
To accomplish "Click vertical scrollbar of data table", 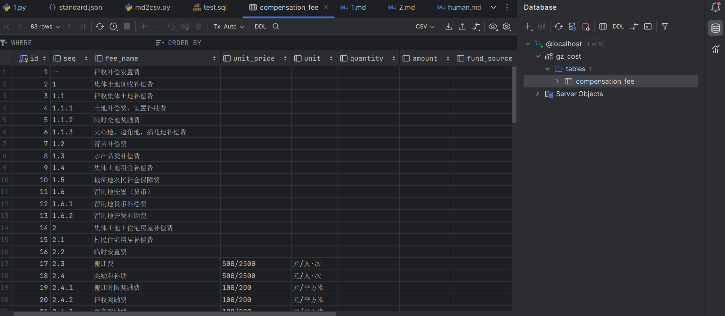I will [x=514, y=94].
